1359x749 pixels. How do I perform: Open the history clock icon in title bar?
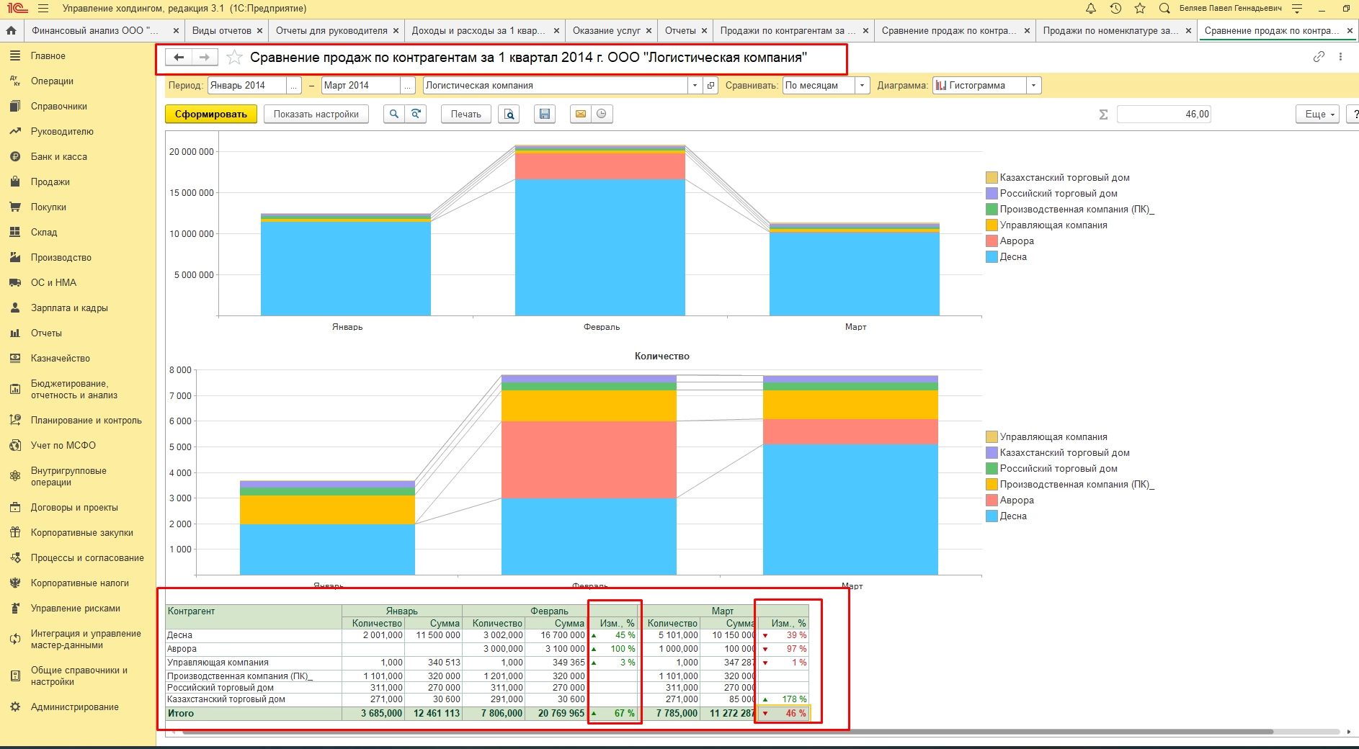[1115, 9]
